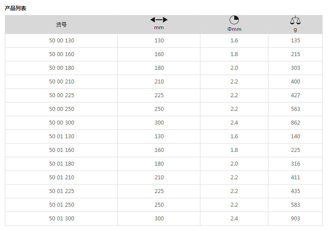Click the 862 weight cell
Viewport: 328px width, 231px height.
click(295, 123)
